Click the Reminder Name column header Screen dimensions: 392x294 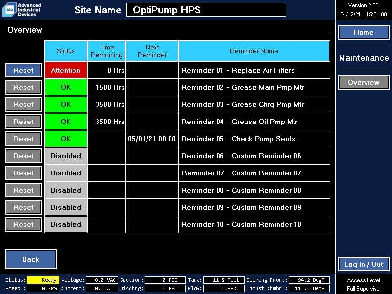tap(254, 51)
